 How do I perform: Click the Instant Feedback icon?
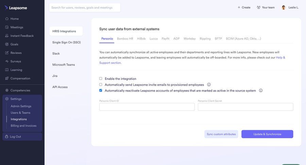coord(7,35)
